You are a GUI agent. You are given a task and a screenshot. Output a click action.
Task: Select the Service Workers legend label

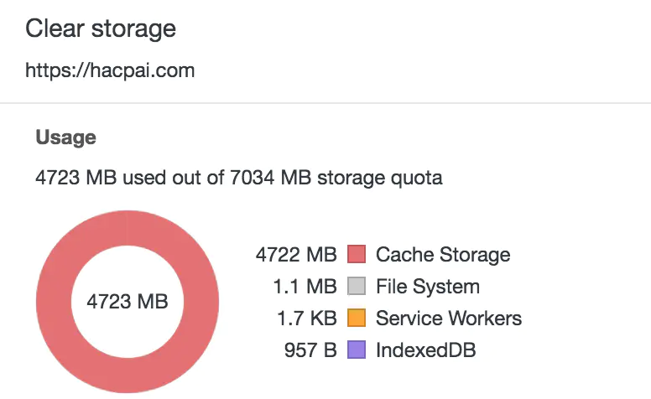point(448,319)
